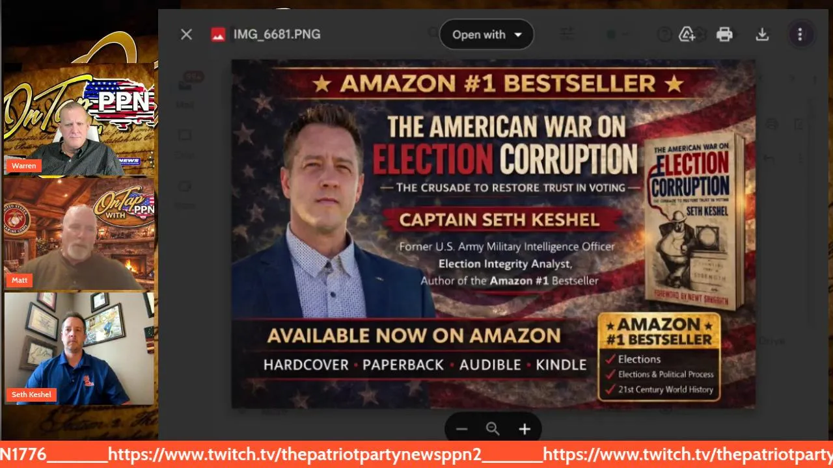Click the red image file type icon
Screen dimensions: 833x468
pyautogui.click(x=218, y=34)
